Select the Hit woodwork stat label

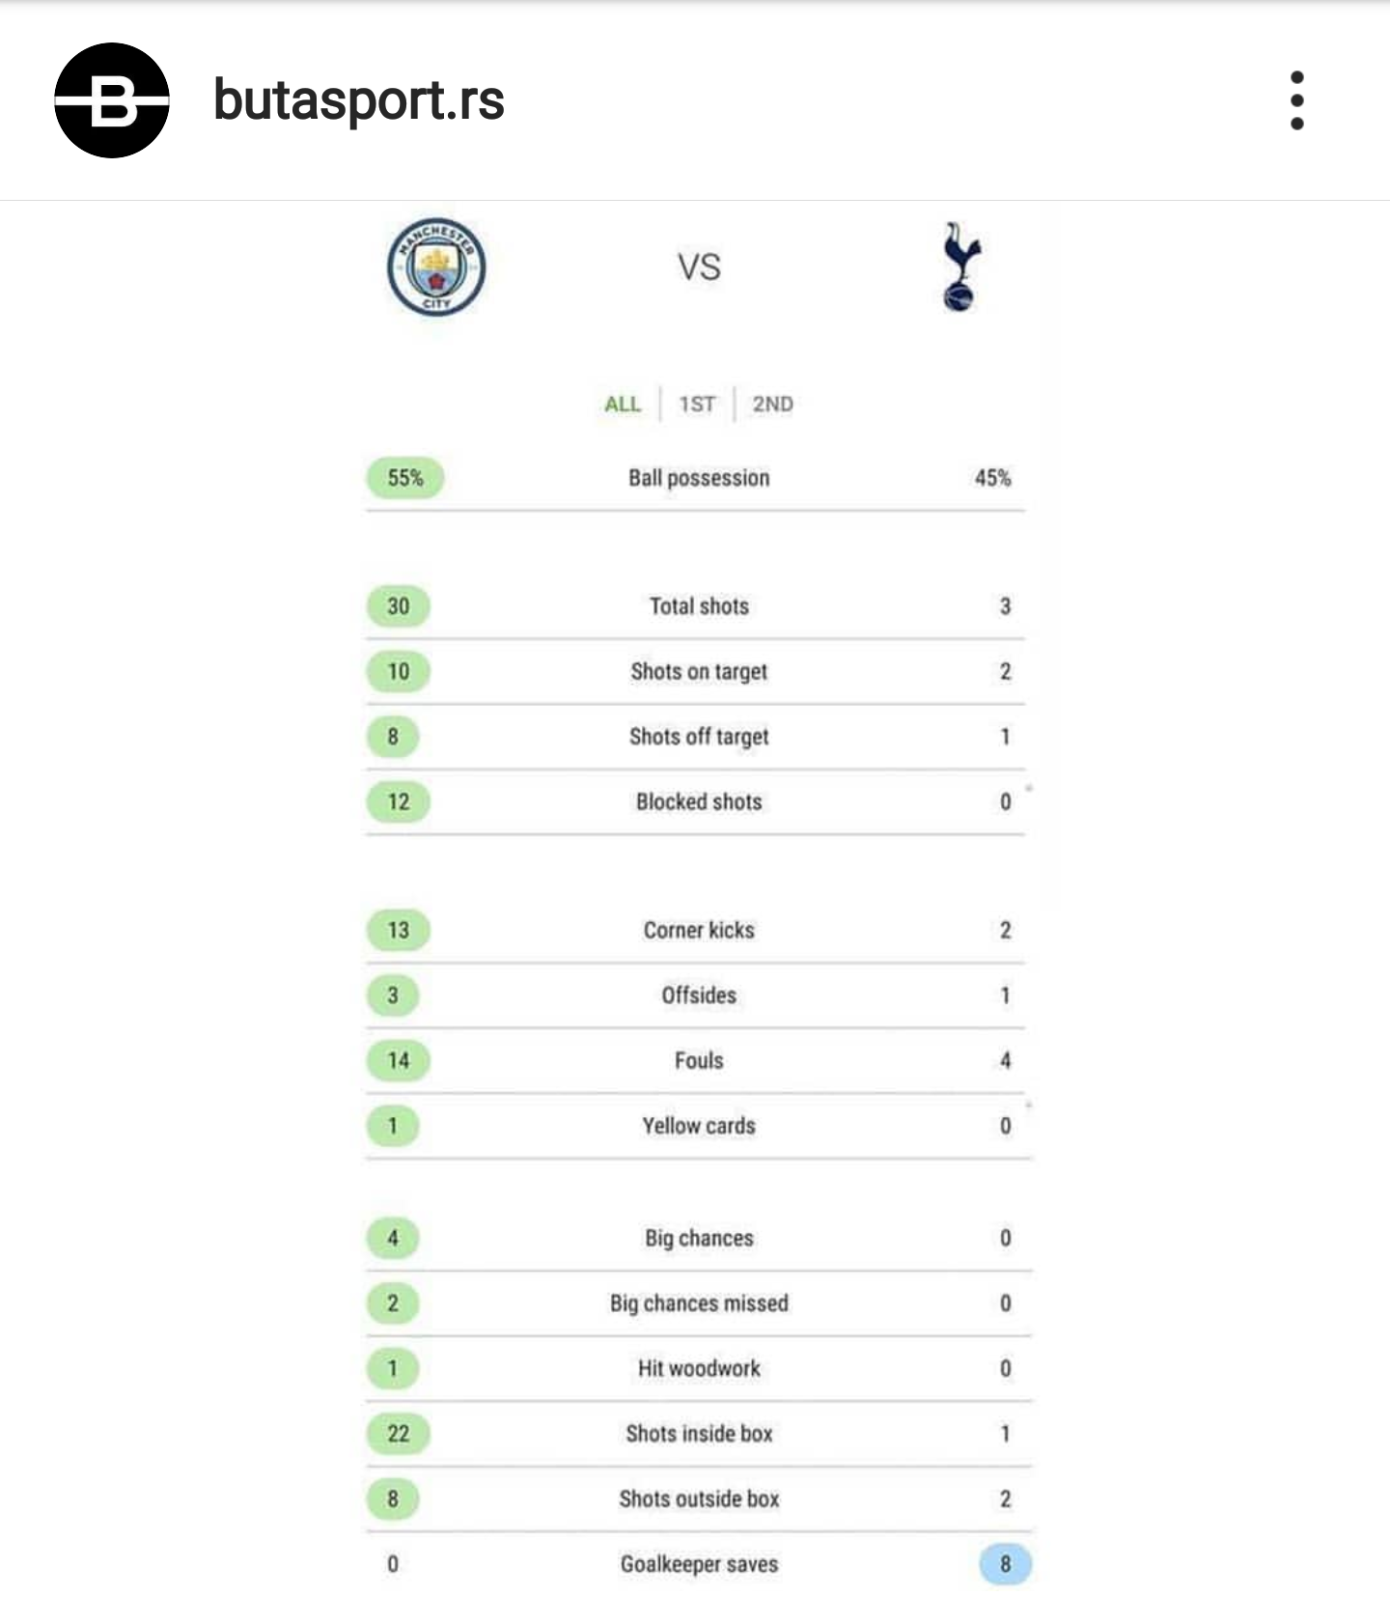click(x=699, y=1369)
